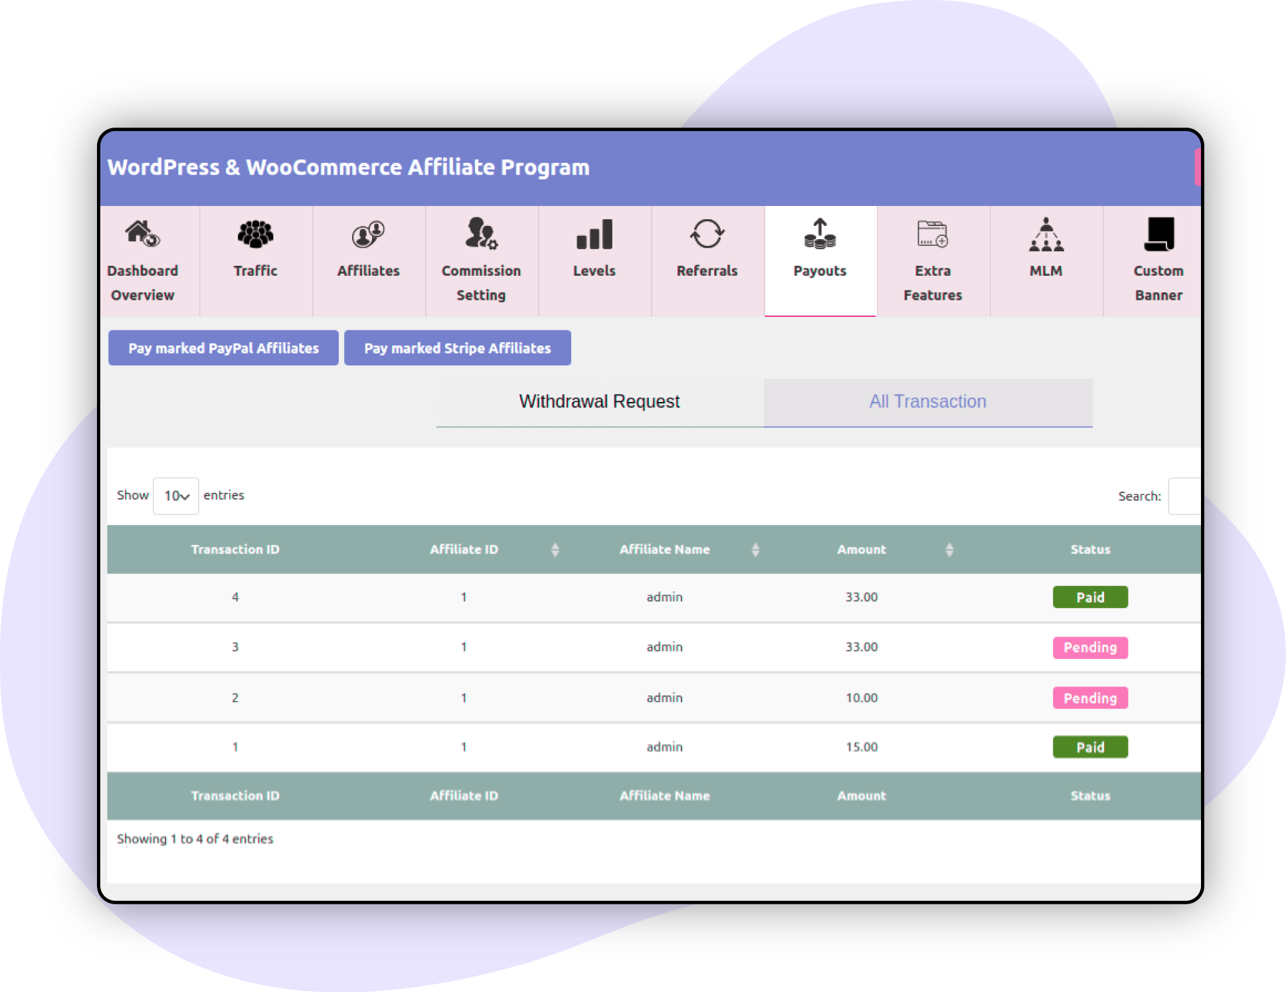Click the footer Transaction ID label
This screenshot has width=1286, height=992.
coord(235,796)
